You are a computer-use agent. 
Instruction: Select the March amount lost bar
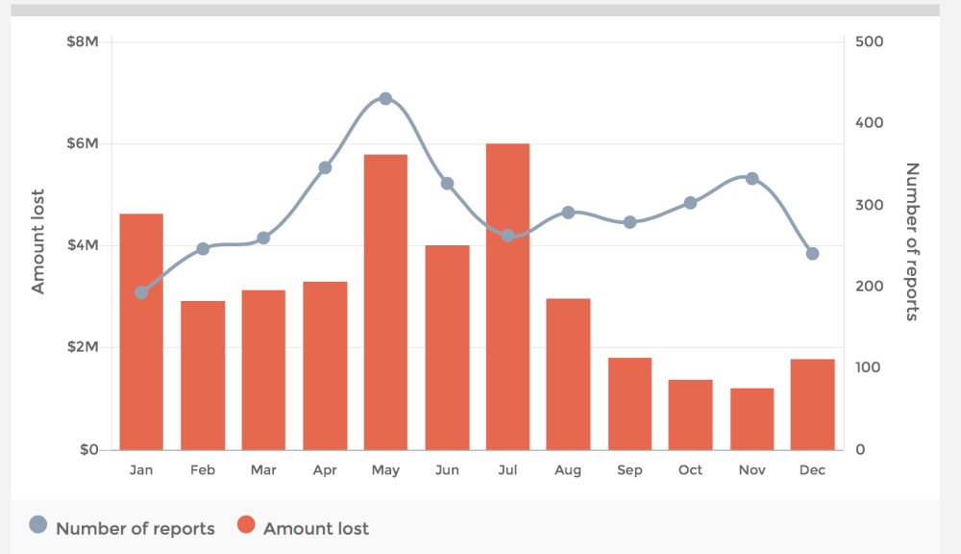263,370
